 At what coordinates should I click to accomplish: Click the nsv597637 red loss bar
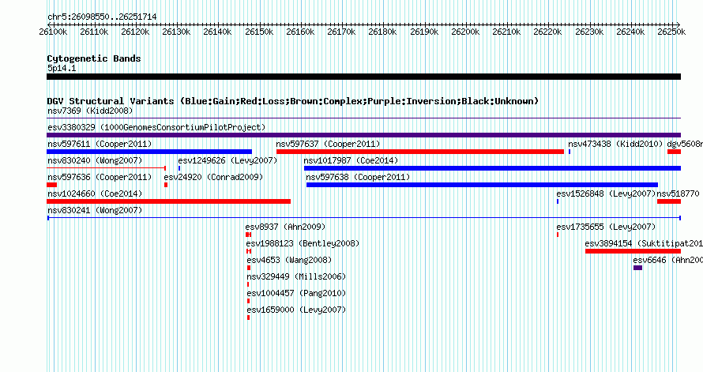(x=420, y=152)
